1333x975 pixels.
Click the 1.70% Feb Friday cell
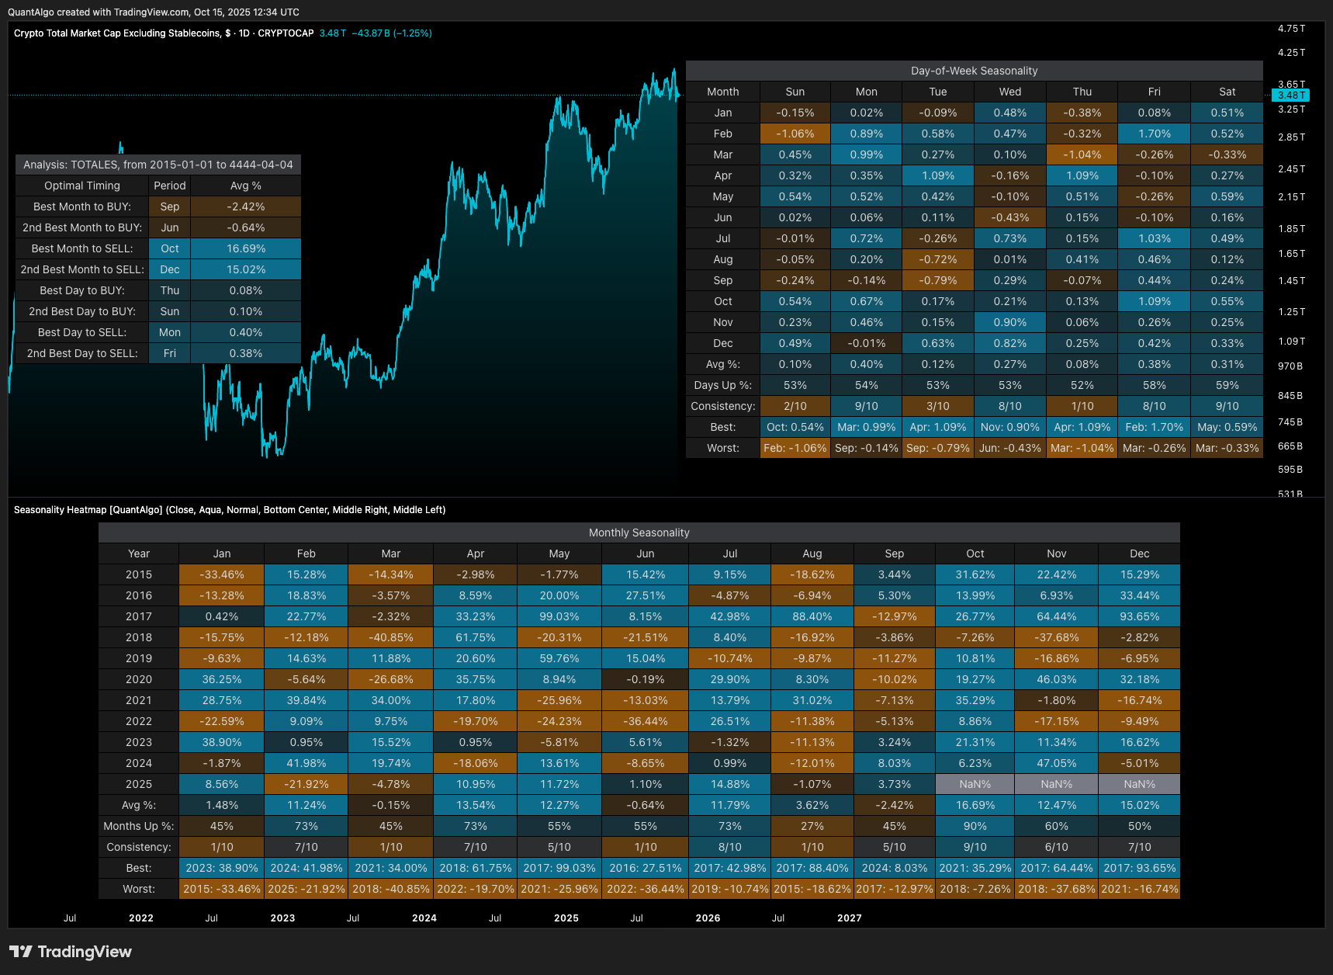(x=1155, y=134)
